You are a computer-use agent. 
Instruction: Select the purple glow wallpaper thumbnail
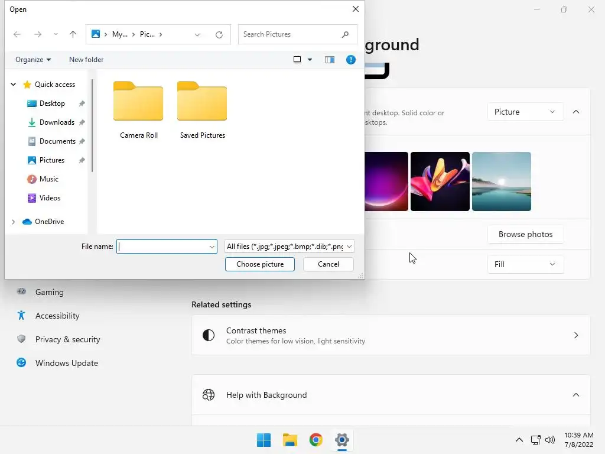(x=386, y=181)
